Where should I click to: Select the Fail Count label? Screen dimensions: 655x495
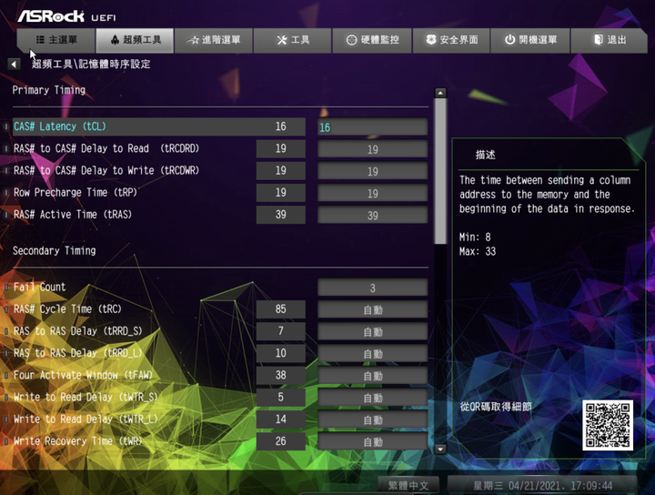pos(40,287)
